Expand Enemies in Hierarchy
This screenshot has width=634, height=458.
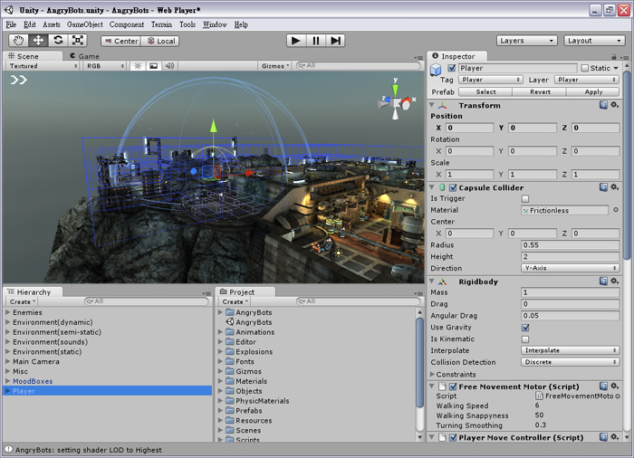[7, 312]
